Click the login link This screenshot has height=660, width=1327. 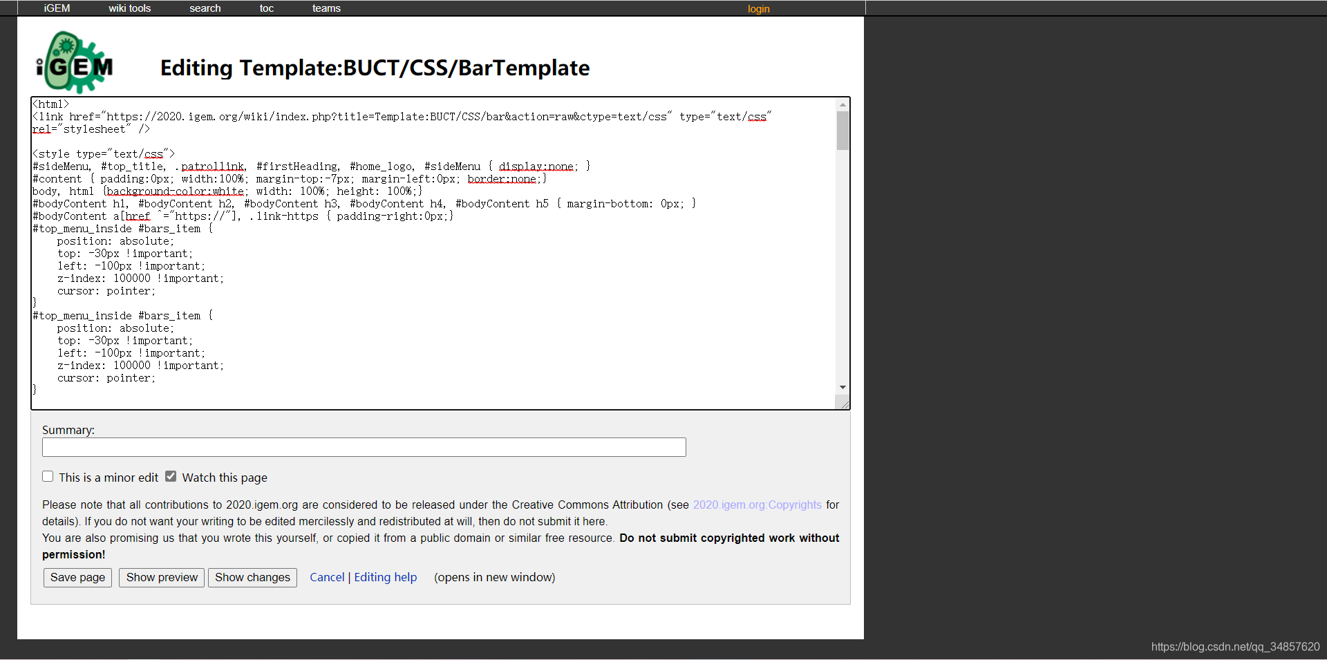click(758, 9)
